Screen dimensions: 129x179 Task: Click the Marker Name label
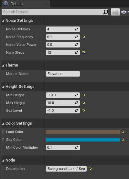click(17, 74)
